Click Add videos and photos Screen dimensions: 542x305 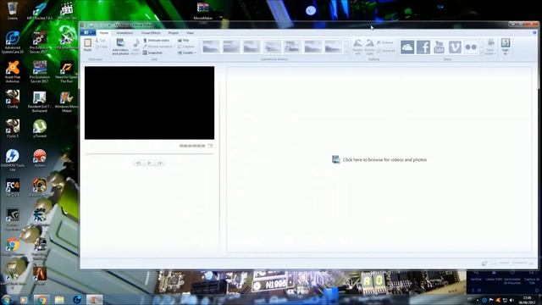point(120,47)
